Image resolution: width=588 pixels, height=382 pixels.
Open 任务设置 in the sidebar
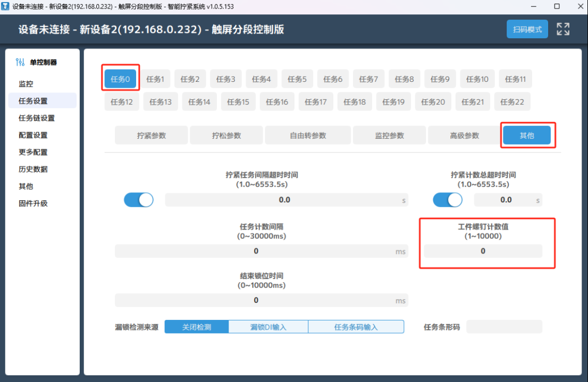tap(43, 100)
